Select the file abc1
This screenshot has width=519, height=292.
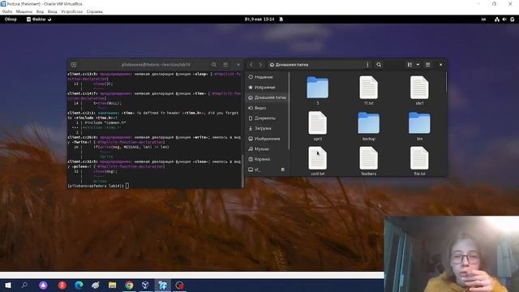(419, 90)
